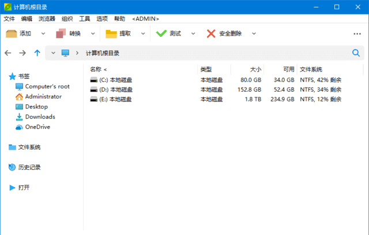This screenshot has height=235, width=369.
Task: Sort by the 类型 column header
Action: 206,69
